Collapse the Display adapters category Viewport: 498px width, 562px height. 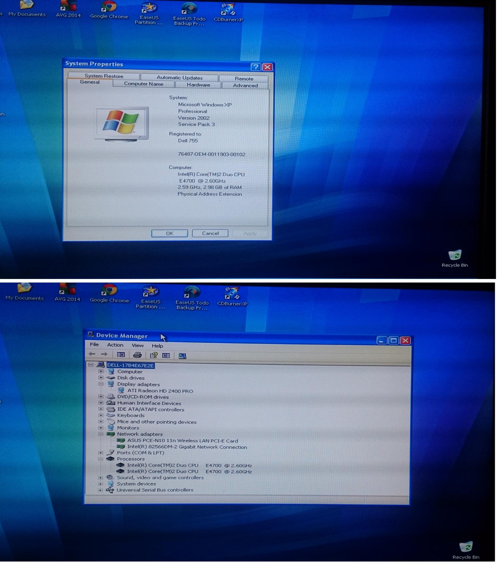point(101,384)
